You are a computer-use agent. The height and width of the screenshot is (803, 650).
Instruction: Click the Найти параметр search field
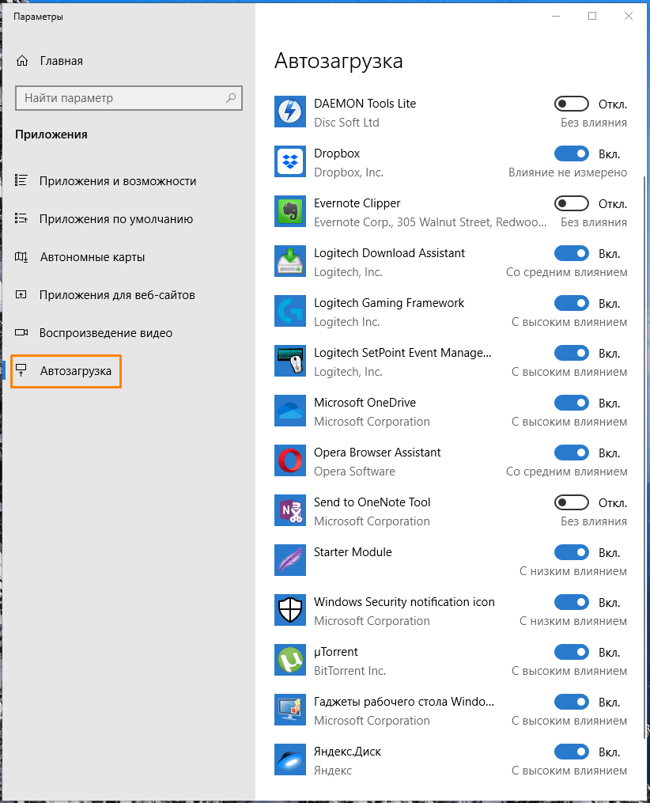119,98
